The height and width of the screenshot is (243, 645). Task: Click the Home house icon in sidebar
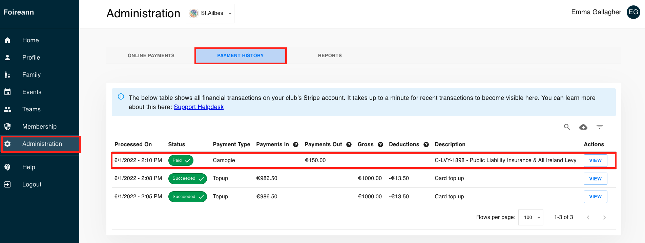click(x=7, y=40)
